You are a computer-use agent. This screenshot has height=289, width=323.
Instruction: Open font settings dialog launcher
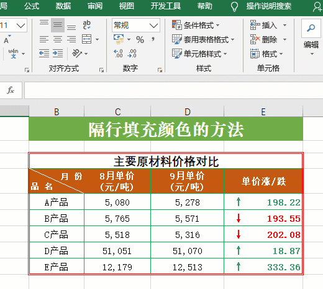(27, 70)
